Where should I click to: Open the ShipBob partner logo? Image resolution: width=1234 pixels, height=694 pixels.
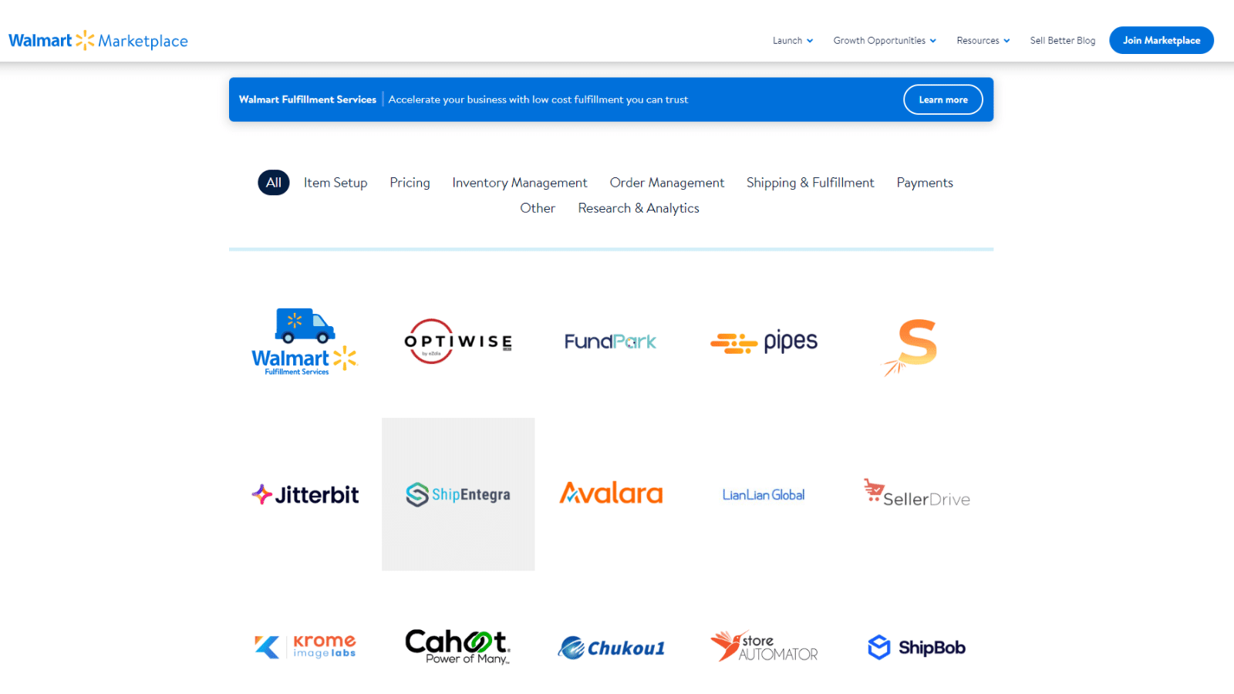(x=916, y=647)
